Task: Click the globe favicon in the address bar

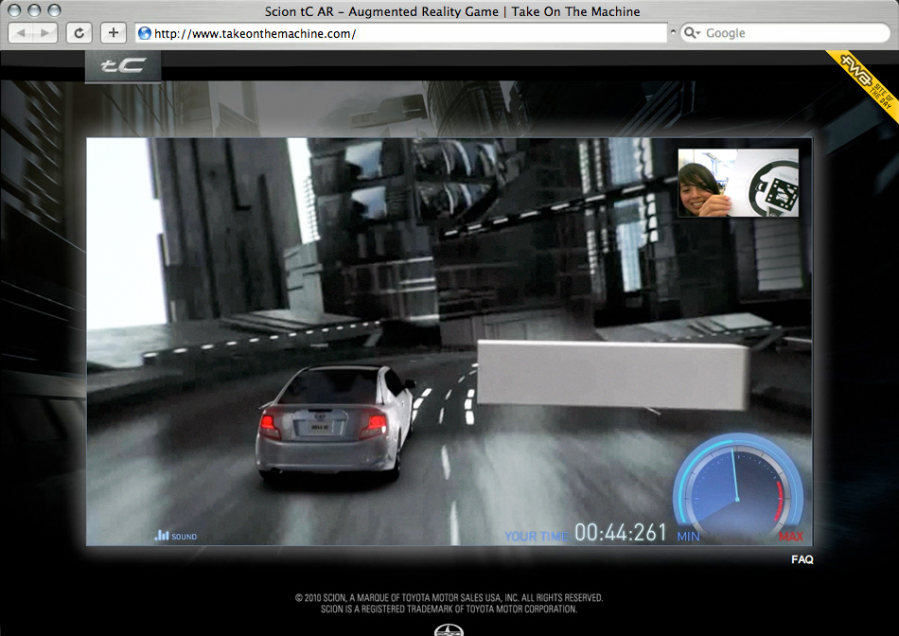Action: point(145,33)
